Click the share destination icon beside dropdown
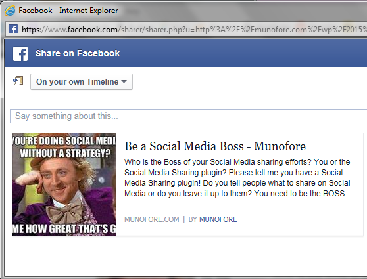The image size is (367, 279). click(x=18, y=81)
